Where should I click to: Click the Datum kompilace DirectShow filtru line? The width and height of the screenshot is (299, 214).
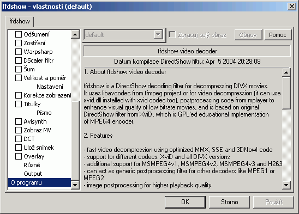click(x=187, y=62)
